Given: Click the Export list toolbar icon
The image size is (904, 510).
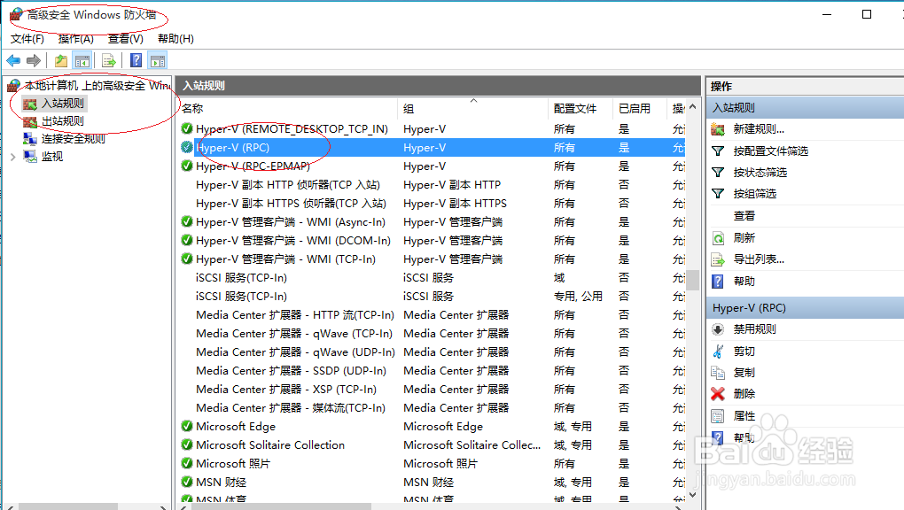Looking at the screenshot, I should (x=108, y=60).
